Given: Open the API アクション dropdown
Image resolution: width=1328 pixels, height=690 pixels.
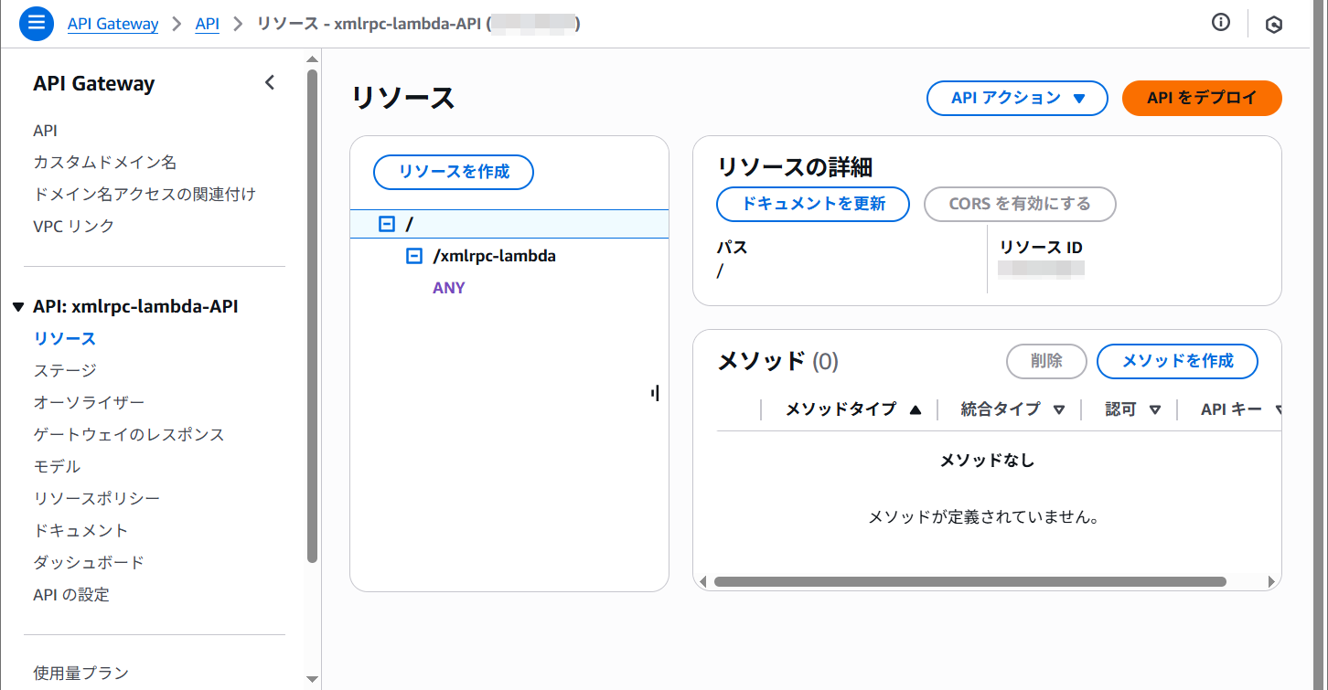Looking at the screenshot, I should pos(1017,99).
